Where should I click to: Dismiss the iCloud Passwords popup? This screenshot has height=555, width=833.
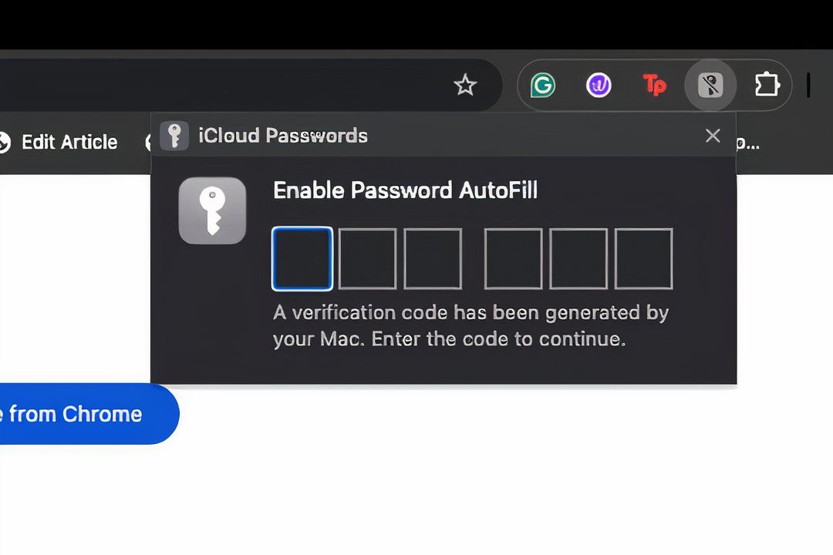(x=712, y=136)
